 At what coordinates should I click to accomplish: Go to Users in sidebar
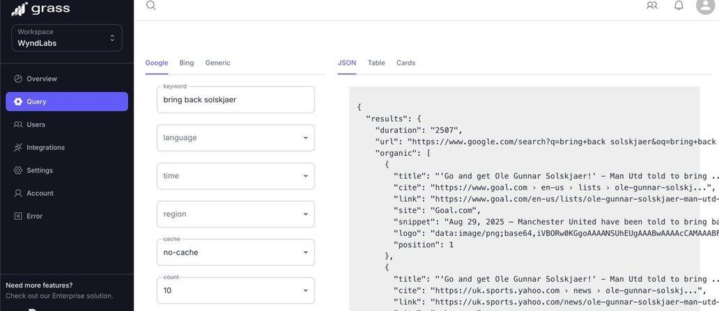click(x=67, y=125)
